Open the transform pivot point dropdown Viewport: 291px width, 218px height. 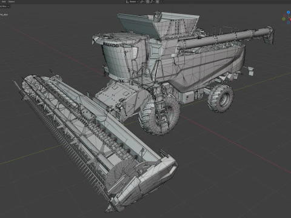click(x=142, y=2)
